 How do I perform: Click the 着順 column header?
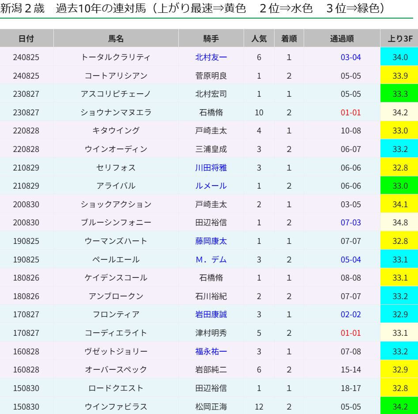[x=289, y=38]
